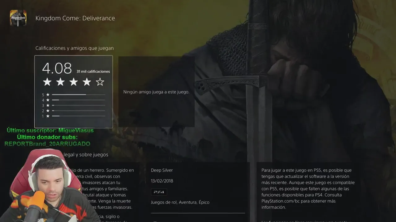396x222 pixels.
Task: Click 'REPORTBrand_20ARRUGADO' donor overlay text
Action: pyautogui.click(x=47, y=144)
